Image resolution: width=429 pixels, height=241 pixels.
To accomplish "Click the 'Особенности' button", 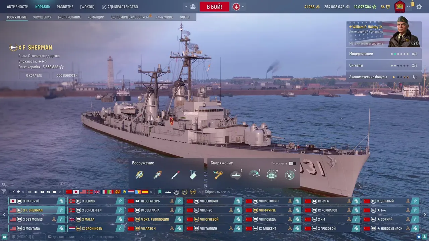I will tap(67, 75).
